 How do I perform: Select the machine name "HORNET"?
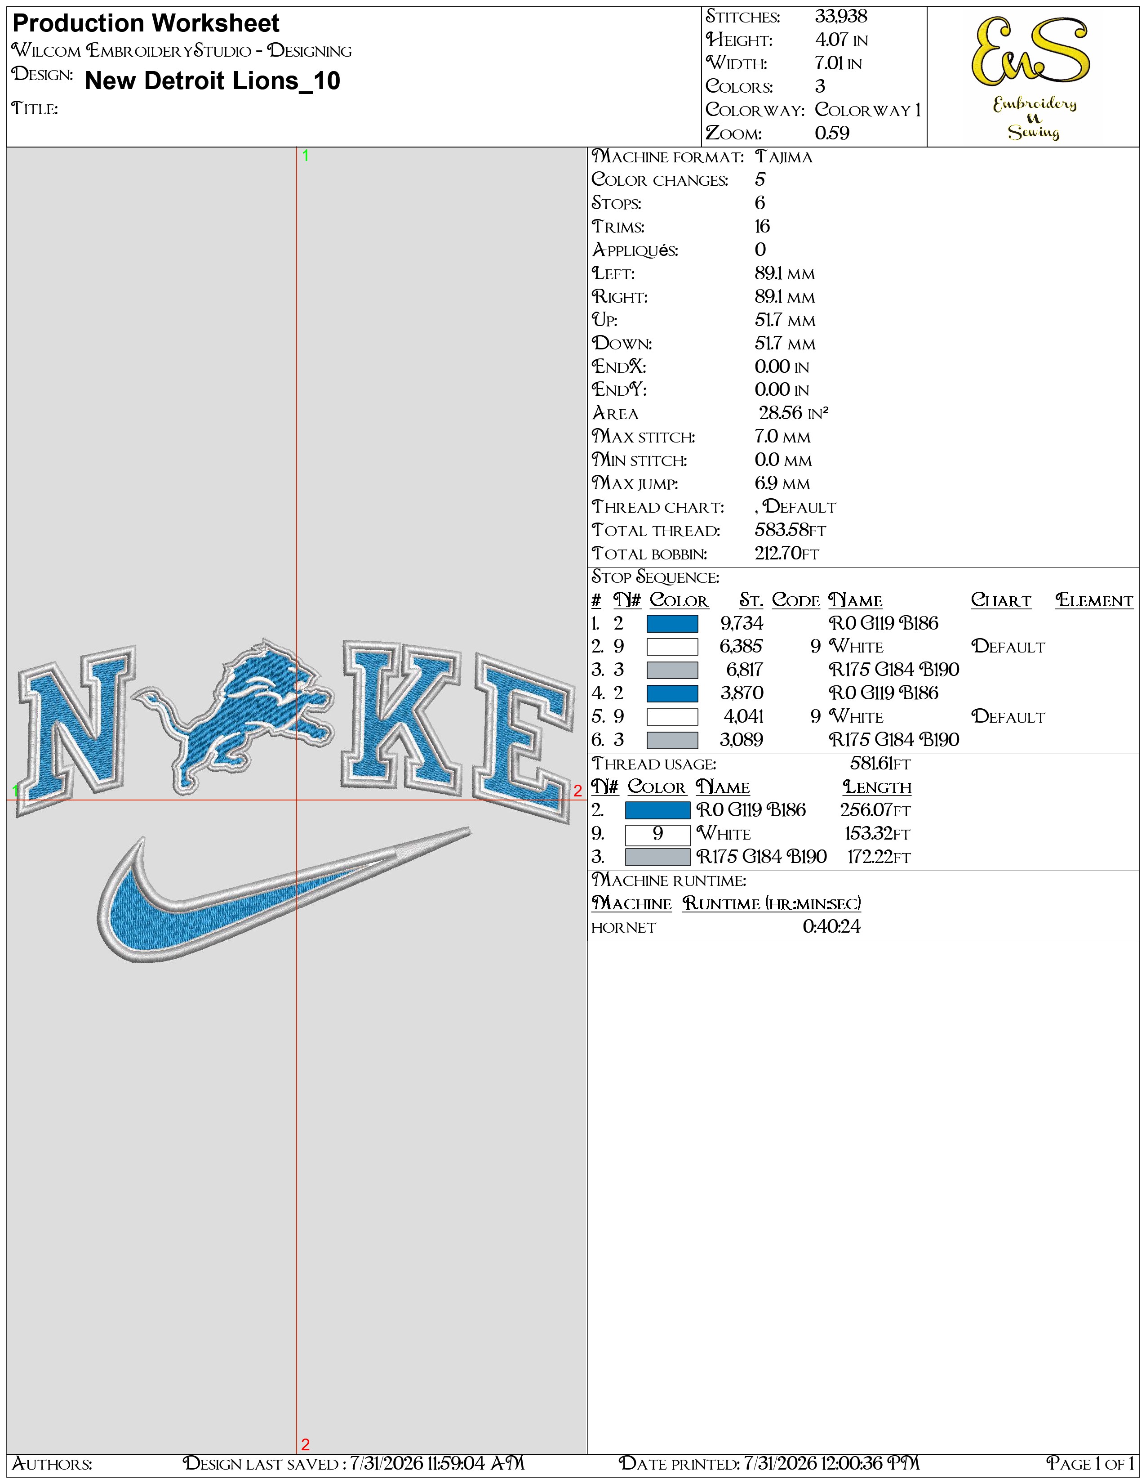[x=623, y=927]
